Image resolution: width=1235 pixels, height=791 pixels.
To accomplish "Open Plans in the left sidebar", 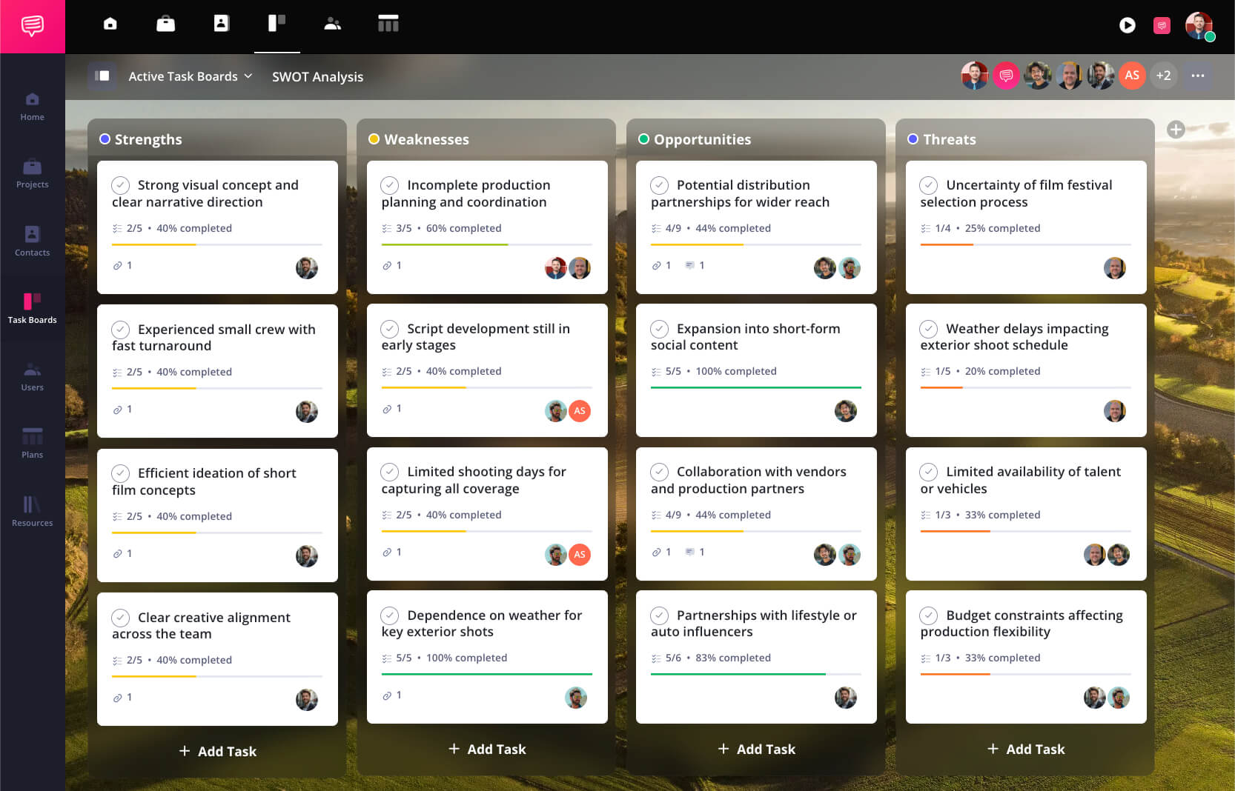I will click(x=32, y=443).
